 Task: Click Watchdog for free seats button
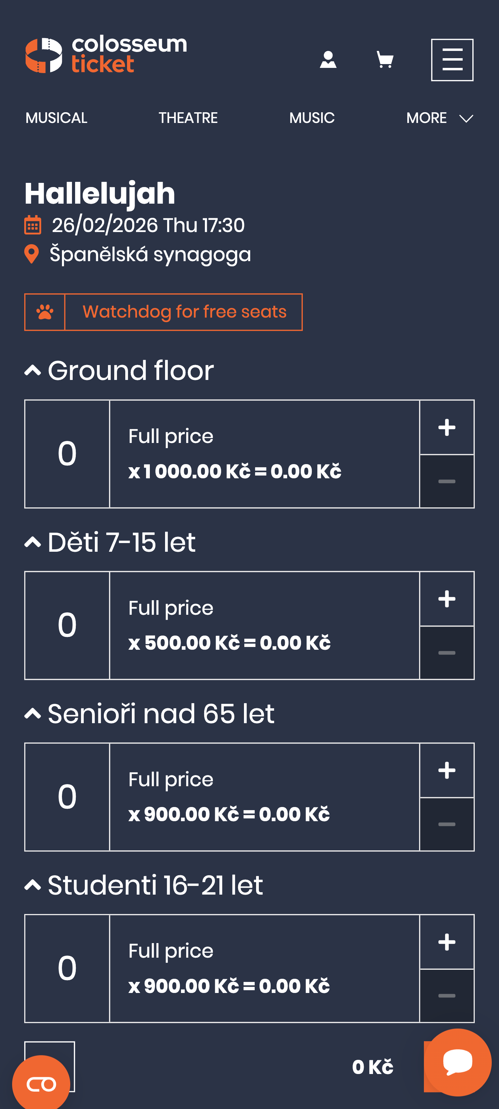click(184, 312)
